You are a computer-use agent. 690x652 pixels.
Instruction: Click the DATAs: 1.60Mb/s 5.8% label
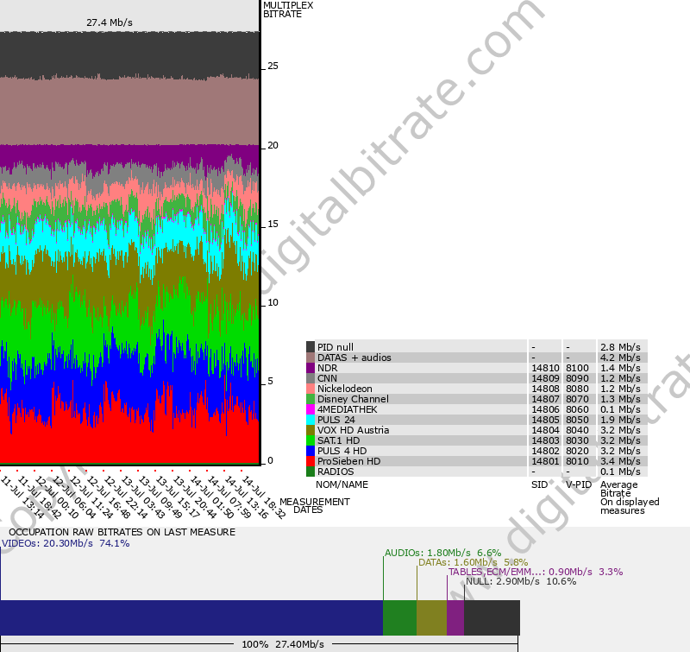click(473, 562)
